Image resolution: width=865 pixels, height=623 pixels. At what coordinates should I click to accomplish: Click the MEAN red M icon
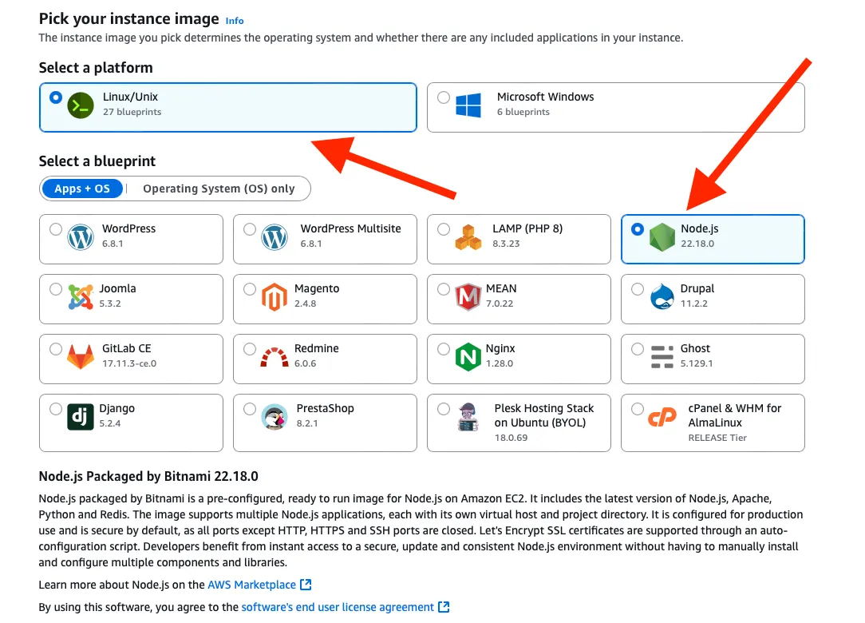coord(468,297)
